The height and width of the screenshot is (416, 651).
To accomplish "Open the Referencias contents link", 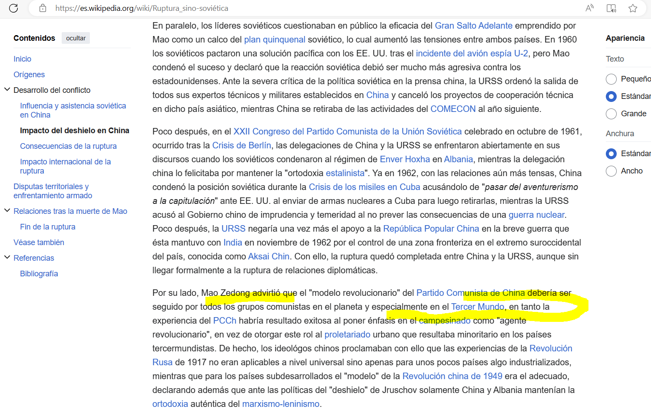I will (34, 258).
